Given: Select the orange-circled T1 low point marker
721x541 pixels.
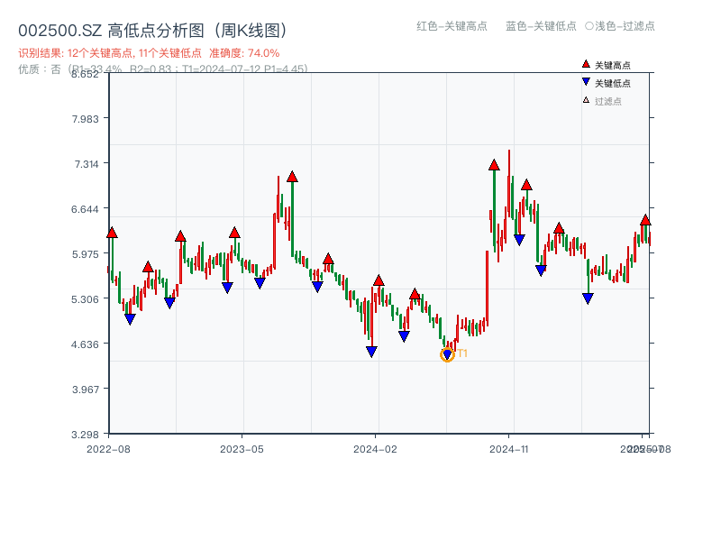Looking at the screenshot, I should click(x=447, y=354).
